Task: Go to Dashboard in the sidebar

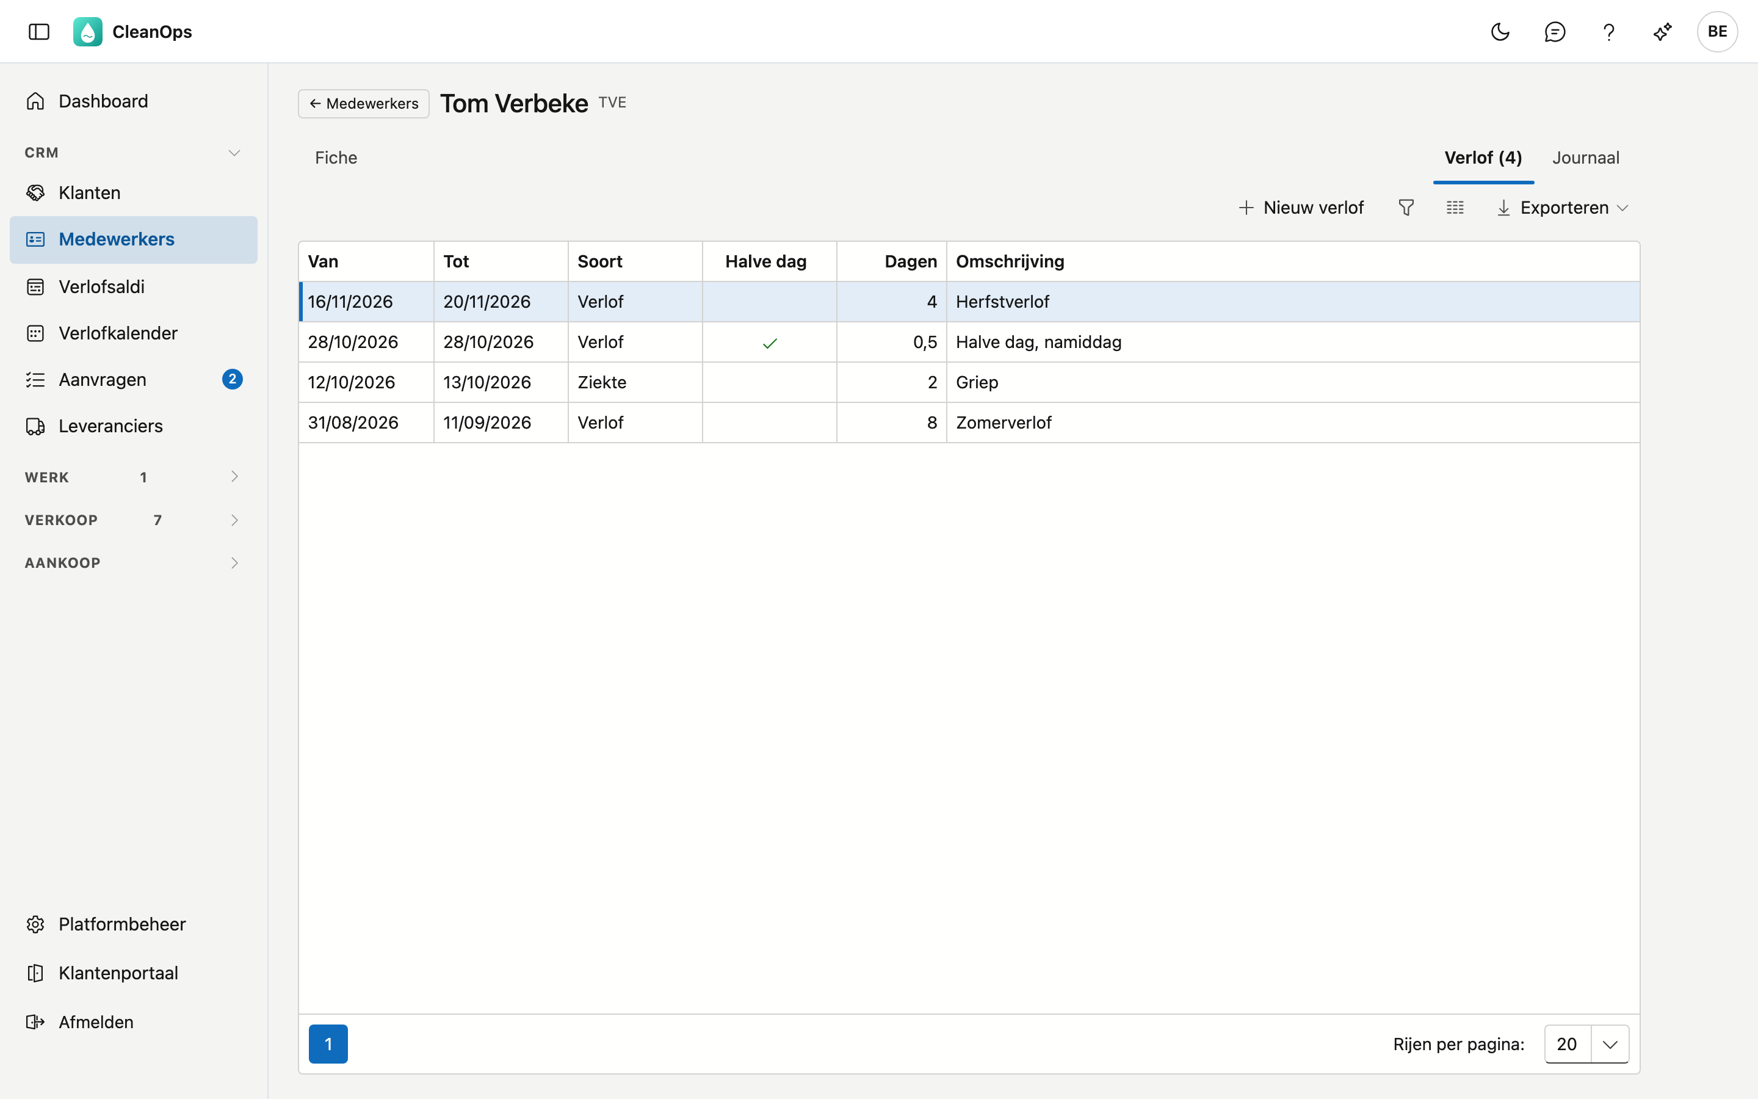Action: click(x=134, y=101)
